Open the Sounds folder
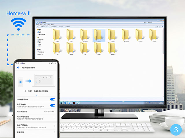Image resolution: width=185 pixels, height=138 pixels. 70,48
